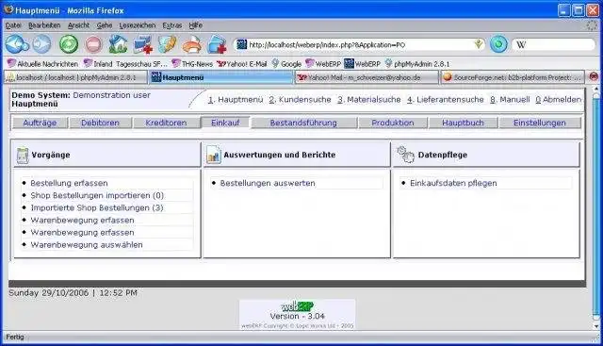Open the Extras menu
The width and height of the screenshot is (603, 346).
pyautogui.click(x=171, y=25)
